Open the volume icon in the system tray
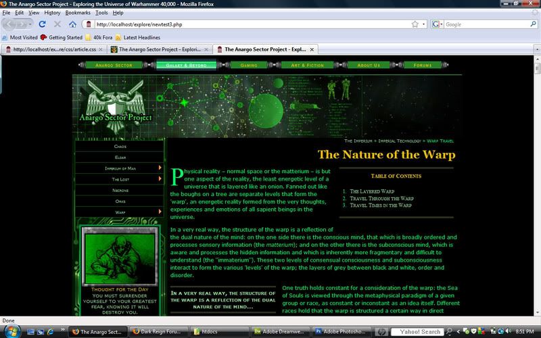The image size is (541, 338). pos(509,331)
